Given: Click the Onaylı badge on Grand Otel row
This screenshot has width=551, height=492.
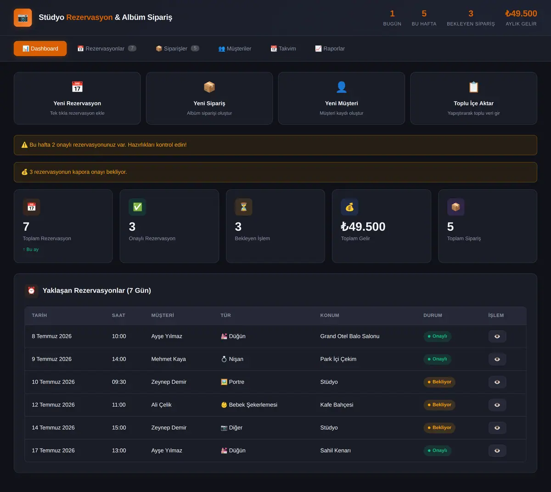Looking at the screenshot, I should (438, 336).
